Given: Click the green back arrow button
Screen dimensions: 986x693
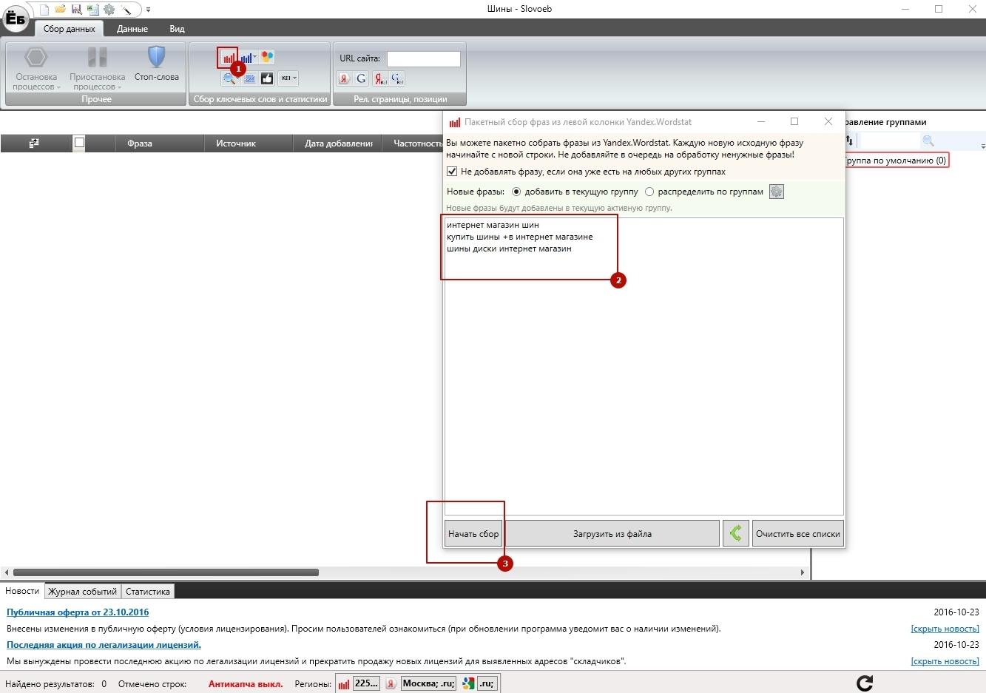Looking at the screenshot, I should 735,534.
